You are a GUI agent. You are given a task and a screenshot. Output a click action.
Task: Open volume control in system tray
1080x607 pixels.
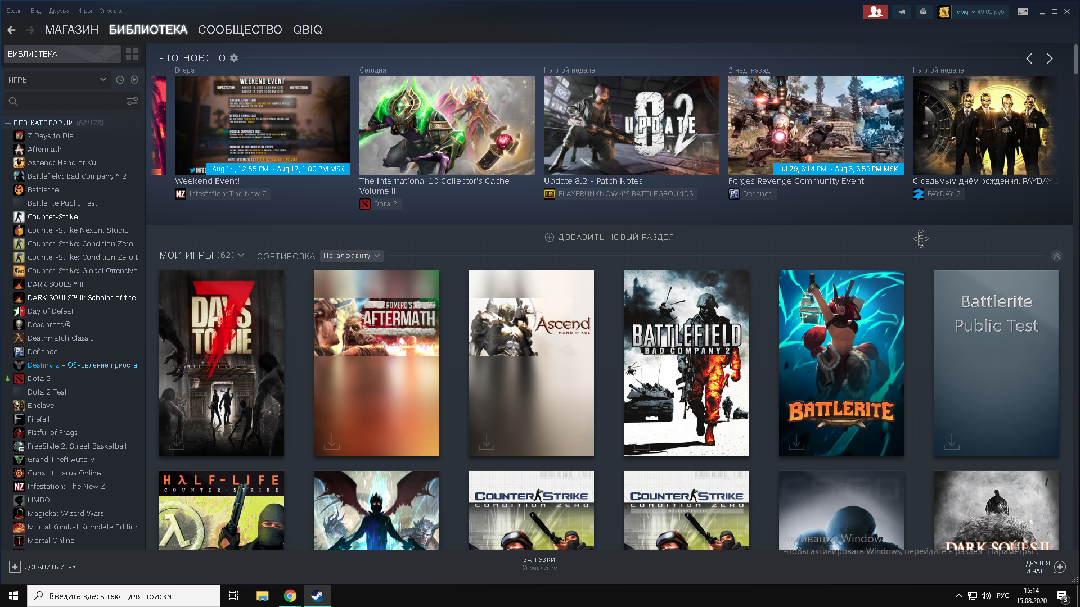985,596
